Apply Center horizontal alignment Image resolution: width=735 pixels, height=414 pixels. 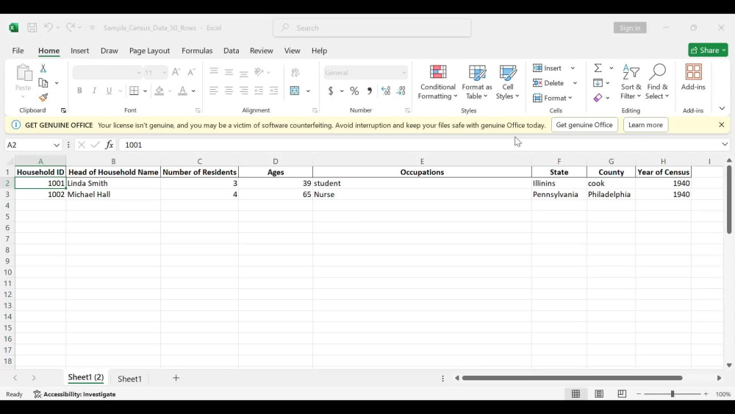(x=229, y=90)
